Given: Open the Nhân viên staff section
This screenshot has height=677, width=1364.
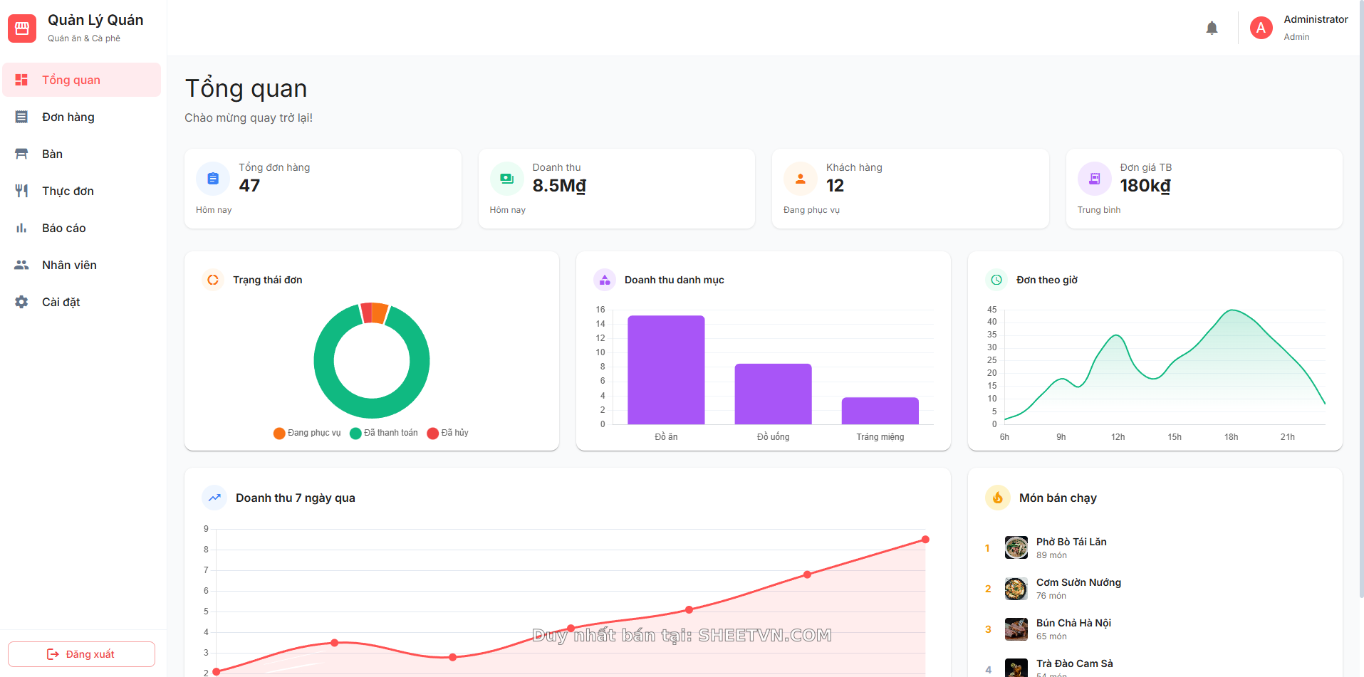Looking at the screenshot, I should (69, 265).
